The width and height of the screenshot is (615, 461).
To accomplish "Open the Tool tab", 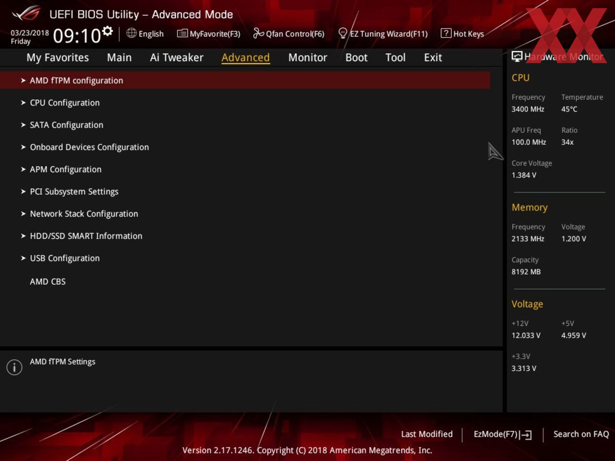I will 395,57.
